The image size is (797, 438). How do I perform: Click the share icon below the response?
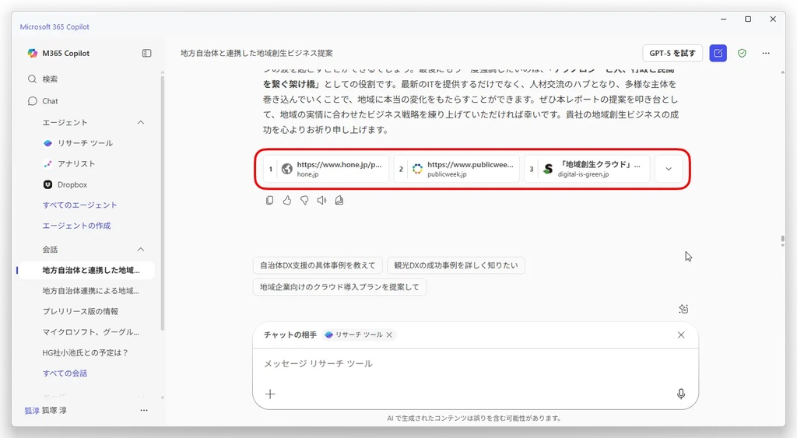point(339,201)
